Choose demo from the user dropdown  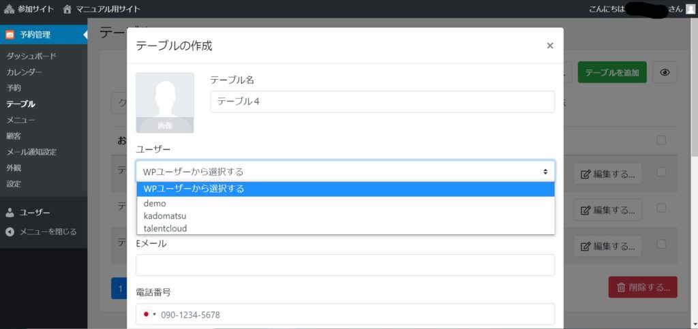(155, 203)
